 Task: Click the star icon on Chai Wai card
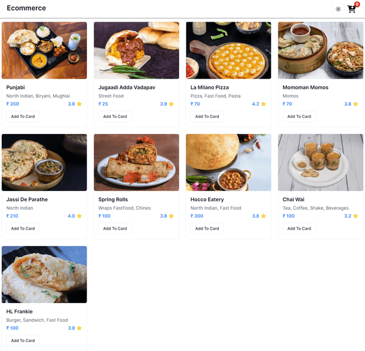(355, 216)
